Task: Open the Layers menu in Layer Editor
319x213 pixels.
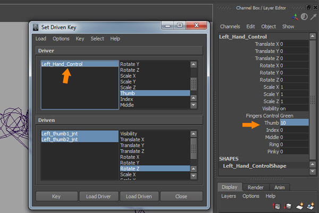Action: click(229, 196)
